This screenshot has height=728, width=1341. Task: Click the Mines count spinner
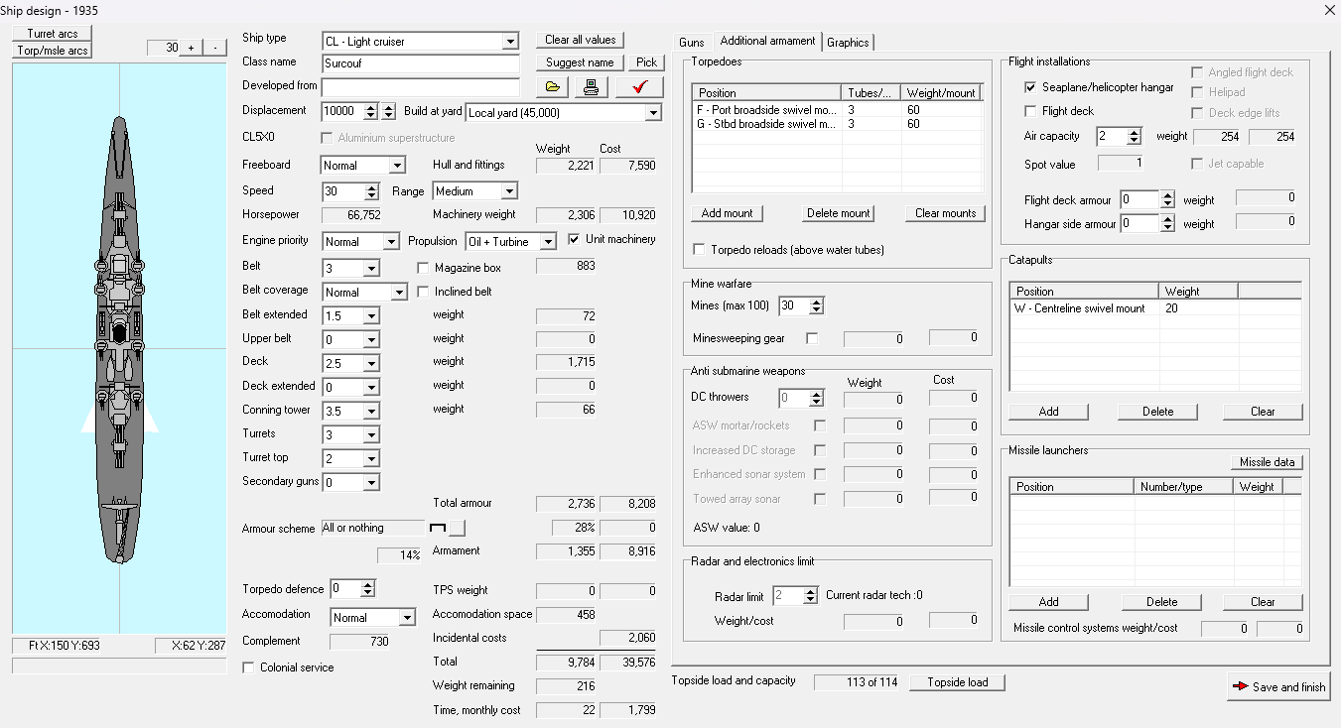coord(816,306)
